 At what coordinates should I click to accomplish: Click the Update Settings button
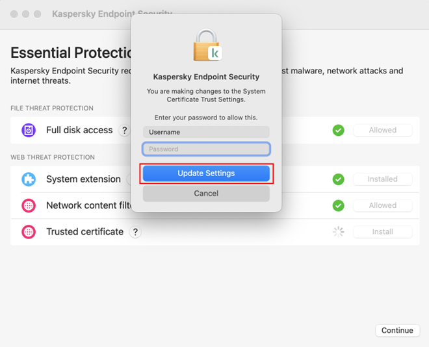tap(206, 173)
